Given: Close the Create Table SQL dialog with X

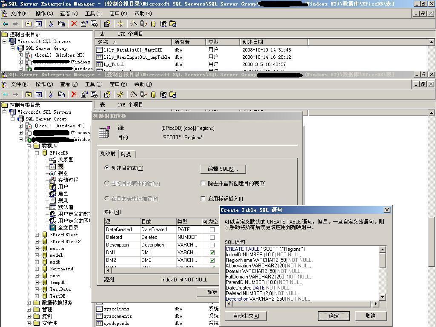Looking at the screenshot, I should [x=387, y=210].
